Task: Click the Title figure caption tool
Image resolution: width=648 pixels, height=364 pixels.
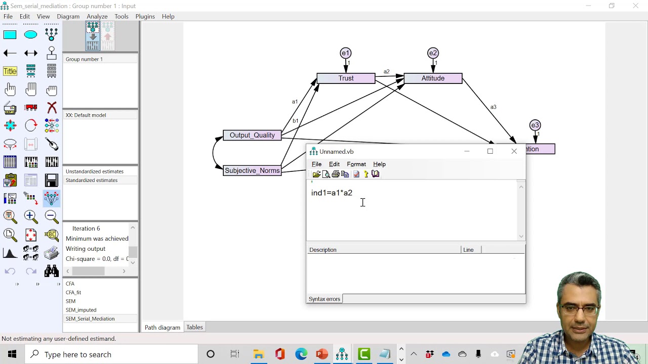Action: [10, 71]
